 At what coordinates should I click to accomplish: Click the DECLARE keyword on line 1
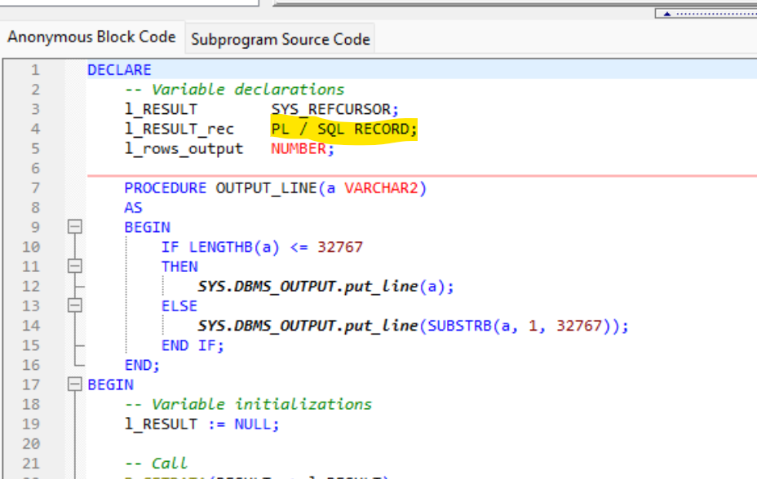point(119,70)
